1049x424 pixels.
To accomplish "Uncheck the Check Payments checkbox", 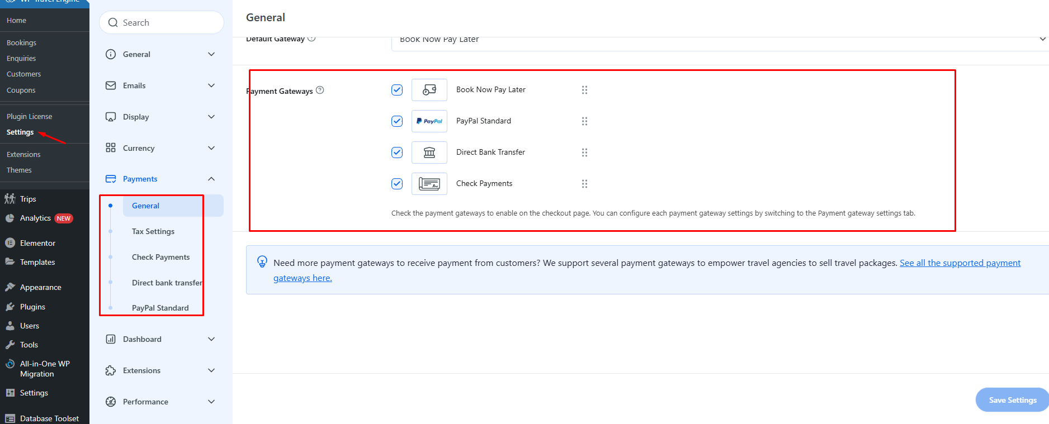I will [x=397, y=184].
